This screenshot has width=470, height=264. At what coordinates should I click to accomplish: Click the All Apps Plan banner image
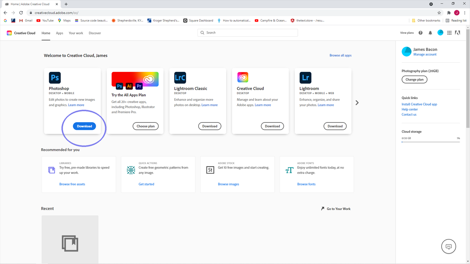pyautogui.click(x=135, y=81)
